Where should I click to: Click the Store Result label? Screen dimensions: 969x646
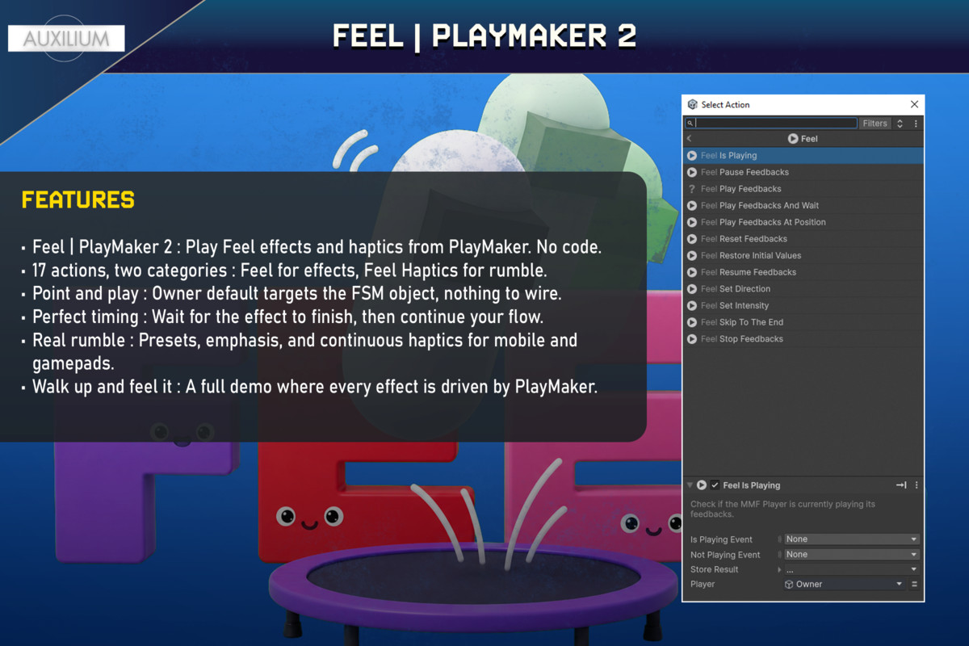[715, 570]
